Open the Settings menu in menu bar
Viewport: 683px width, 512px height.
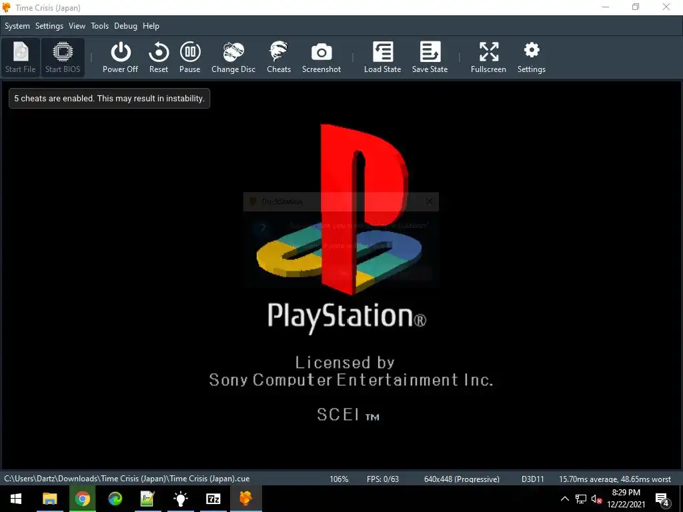coord(49,26)
